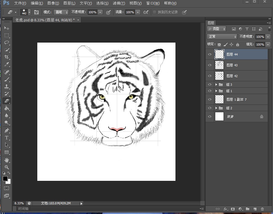Delete layer using trash icon
This screenshot has height=214, width=273.
(x=262, y=209)
